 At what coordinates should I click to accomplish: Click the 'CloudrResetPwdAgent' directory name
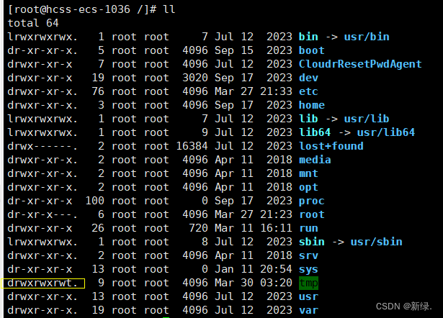pyautogui.click(x=360, y=64)
